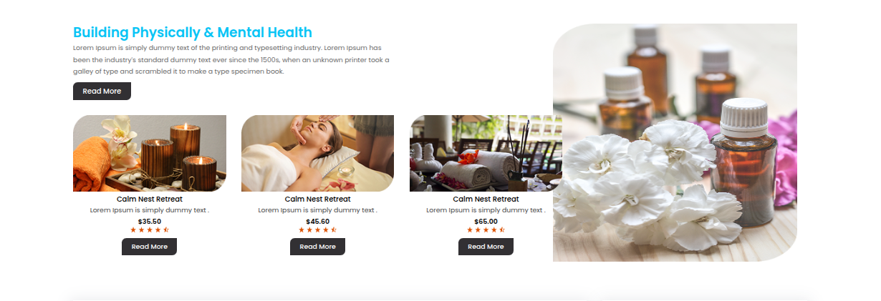Select the first card's Calm Nest Retreat title
Viewport: 881px width, 301px height.
[150, 199]
